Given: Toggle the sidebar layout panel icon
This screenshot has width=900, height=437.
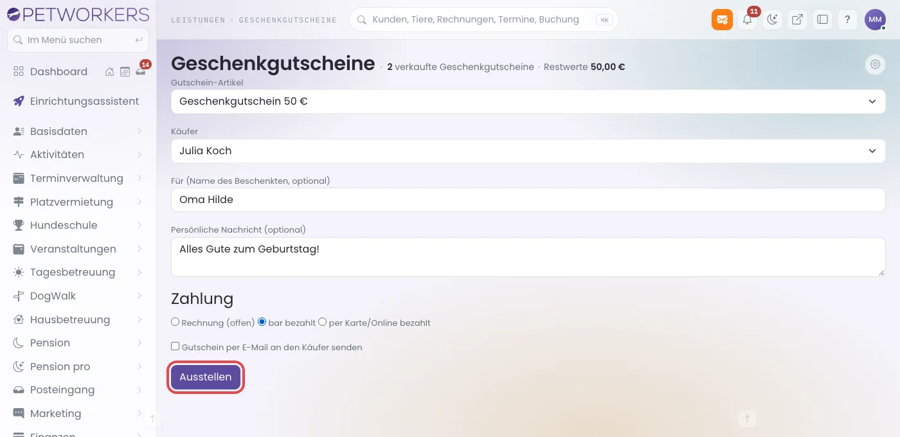Looking at the screenshot, I should [x=822, y=20].
